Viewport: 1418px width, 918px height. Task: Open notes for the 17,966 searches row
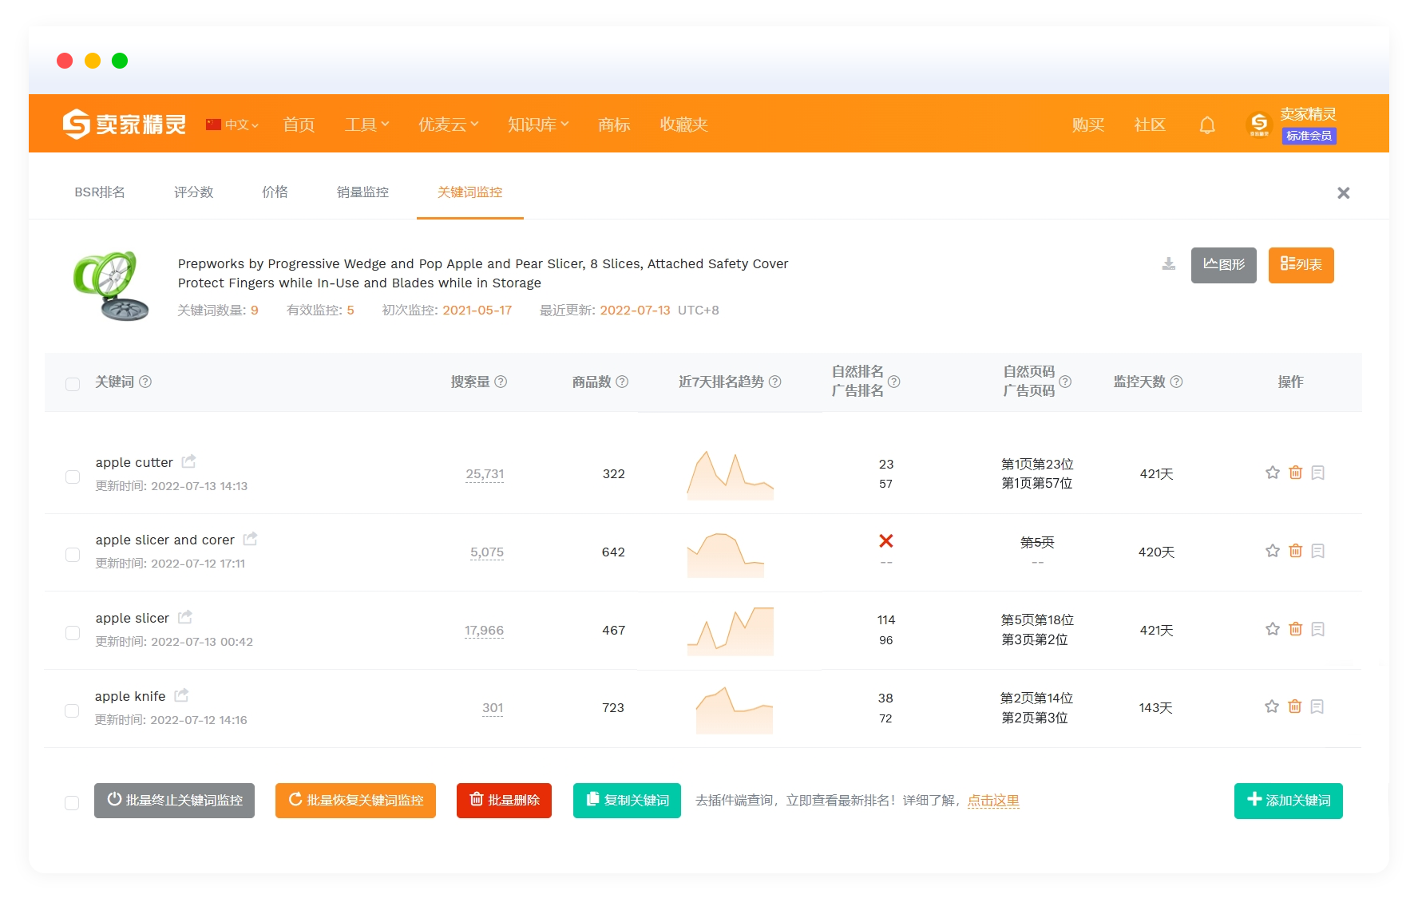pyautogui.click(x=1318, y=629)
